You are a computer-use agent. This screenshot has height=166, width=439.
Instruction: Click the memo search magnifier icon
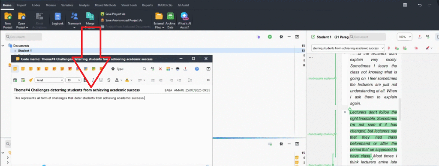(144, 69)
